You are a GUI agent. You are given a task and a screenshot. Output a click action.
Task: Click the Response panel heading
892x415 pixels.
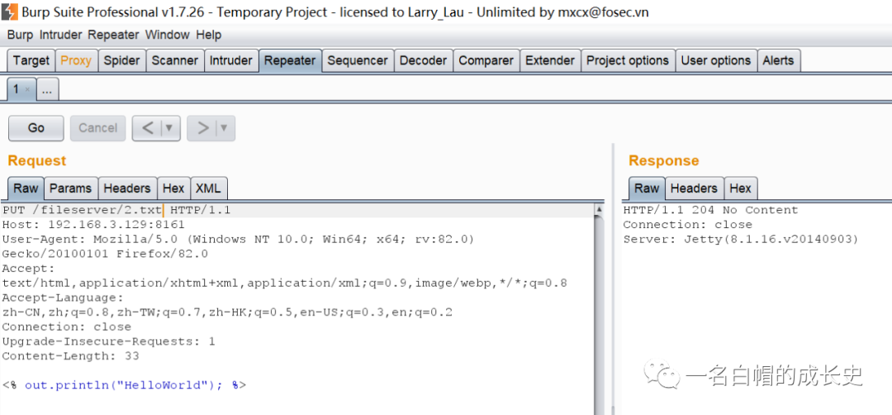click(x=664, y=161)
